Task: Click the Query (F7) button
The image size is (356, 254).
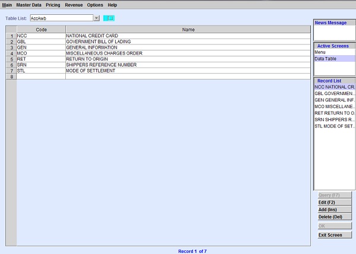Action: (335, 195)
